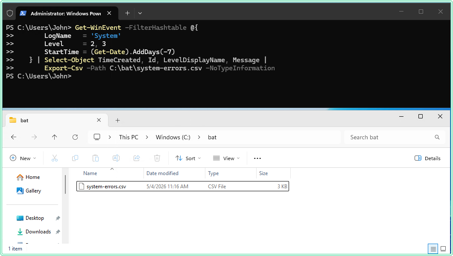Minimize the File Explorer window
453x256 pixels.
click(401, 116)
